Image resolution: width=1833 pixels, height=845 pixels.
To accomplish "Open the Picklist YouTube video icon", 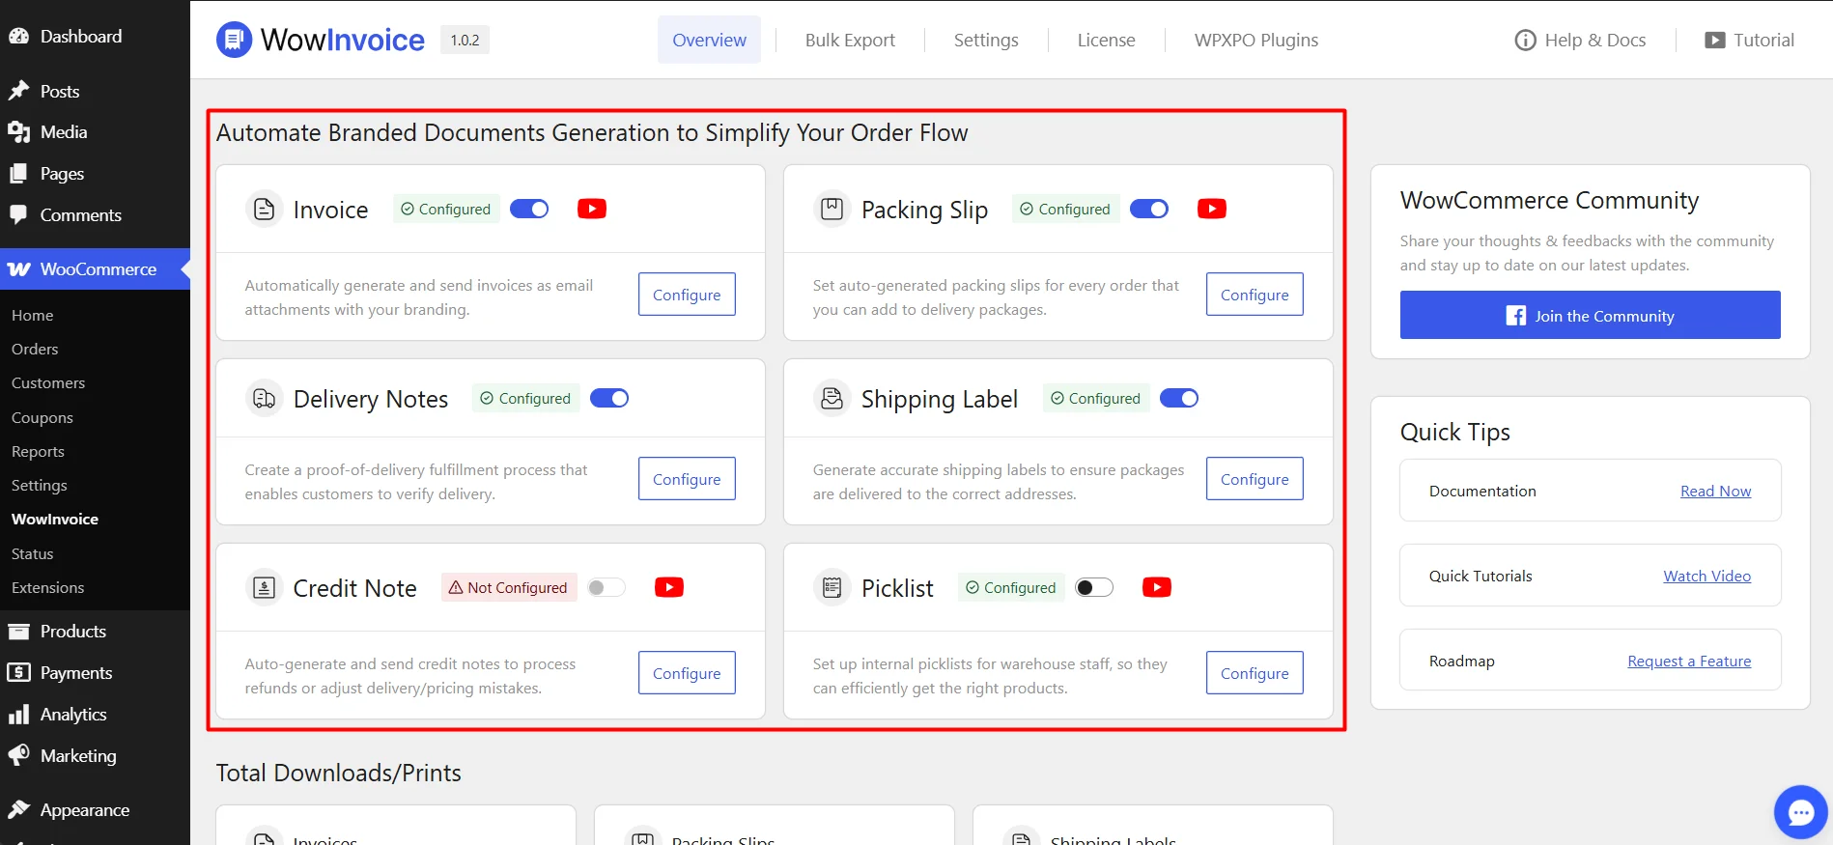I will click(1157, 587).
